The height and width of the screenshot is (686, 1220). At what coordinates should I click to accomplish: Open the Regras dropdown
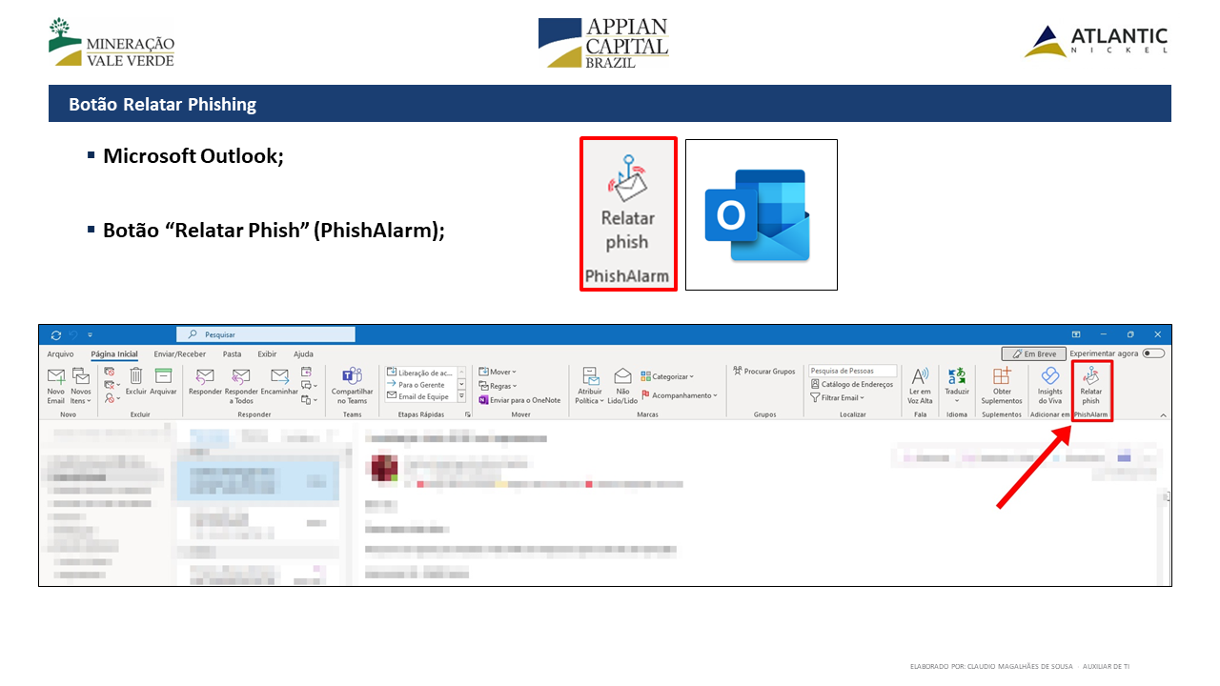498,386
